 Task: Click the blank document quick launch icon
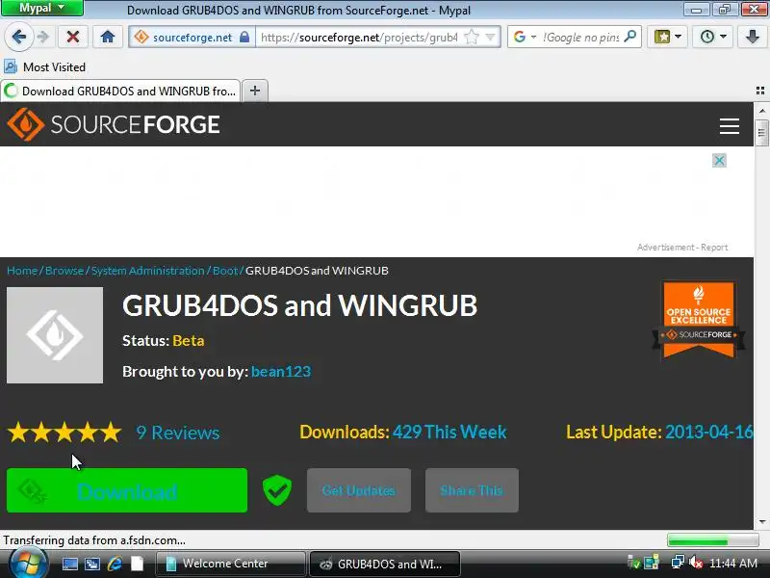(x=137, y=564)
